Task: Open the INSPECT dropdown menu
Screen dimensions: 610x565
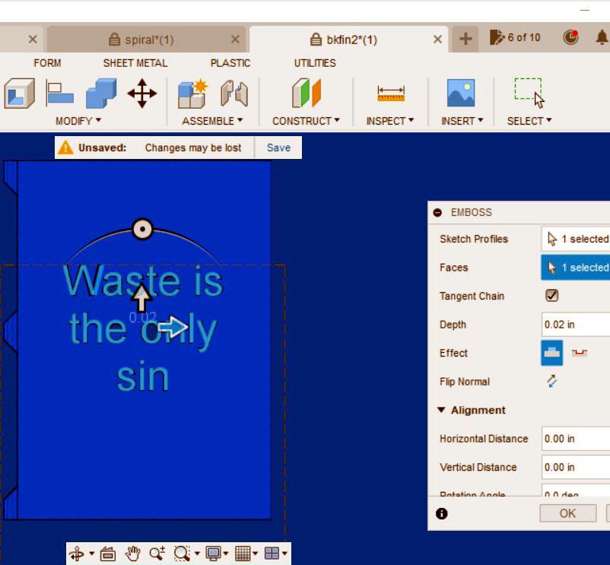Action: pos(390,121)
